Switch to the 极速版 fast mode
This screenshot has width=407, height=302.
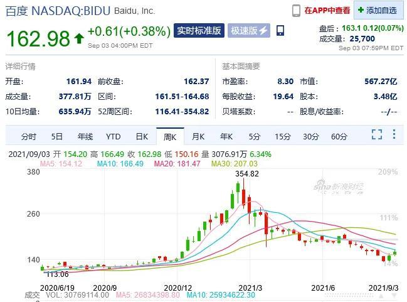tap(249, 31)
